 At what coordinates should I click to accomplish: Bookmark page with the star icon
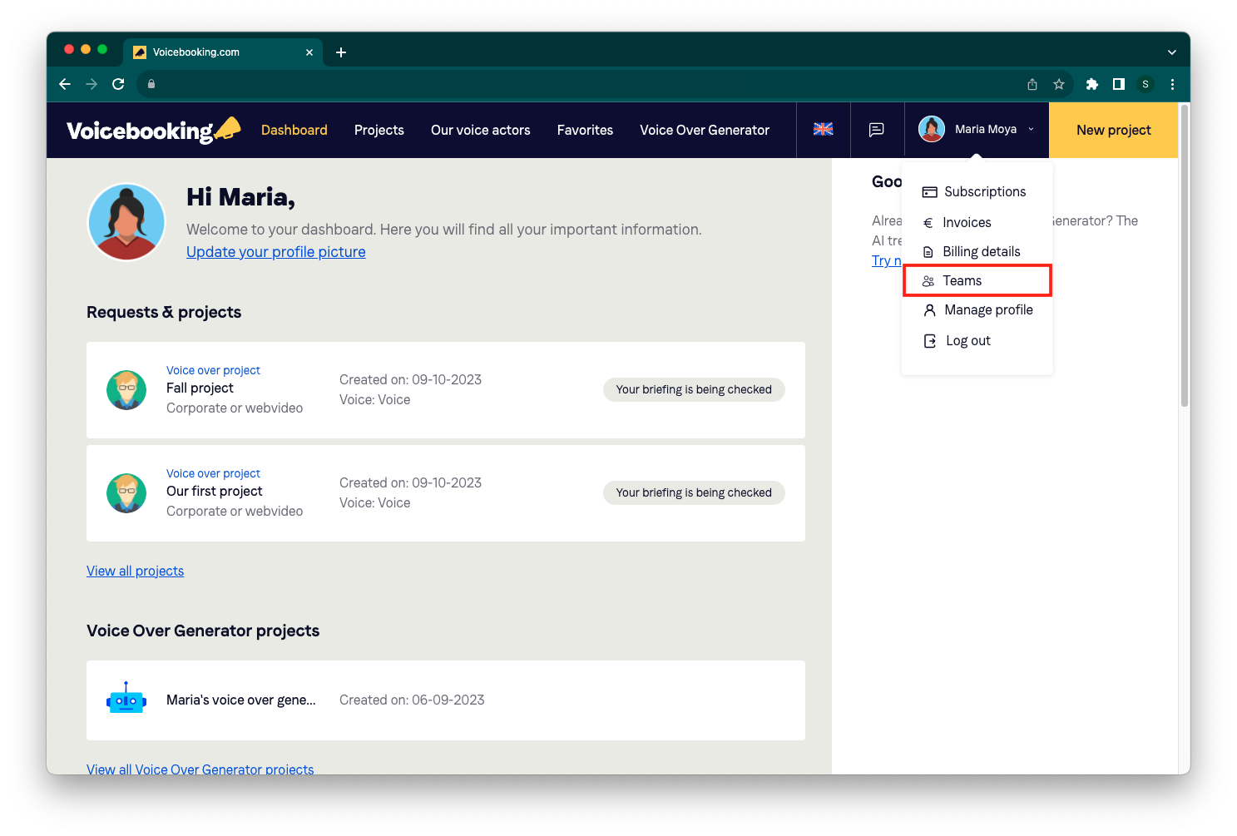click(x=1058, y=84)
